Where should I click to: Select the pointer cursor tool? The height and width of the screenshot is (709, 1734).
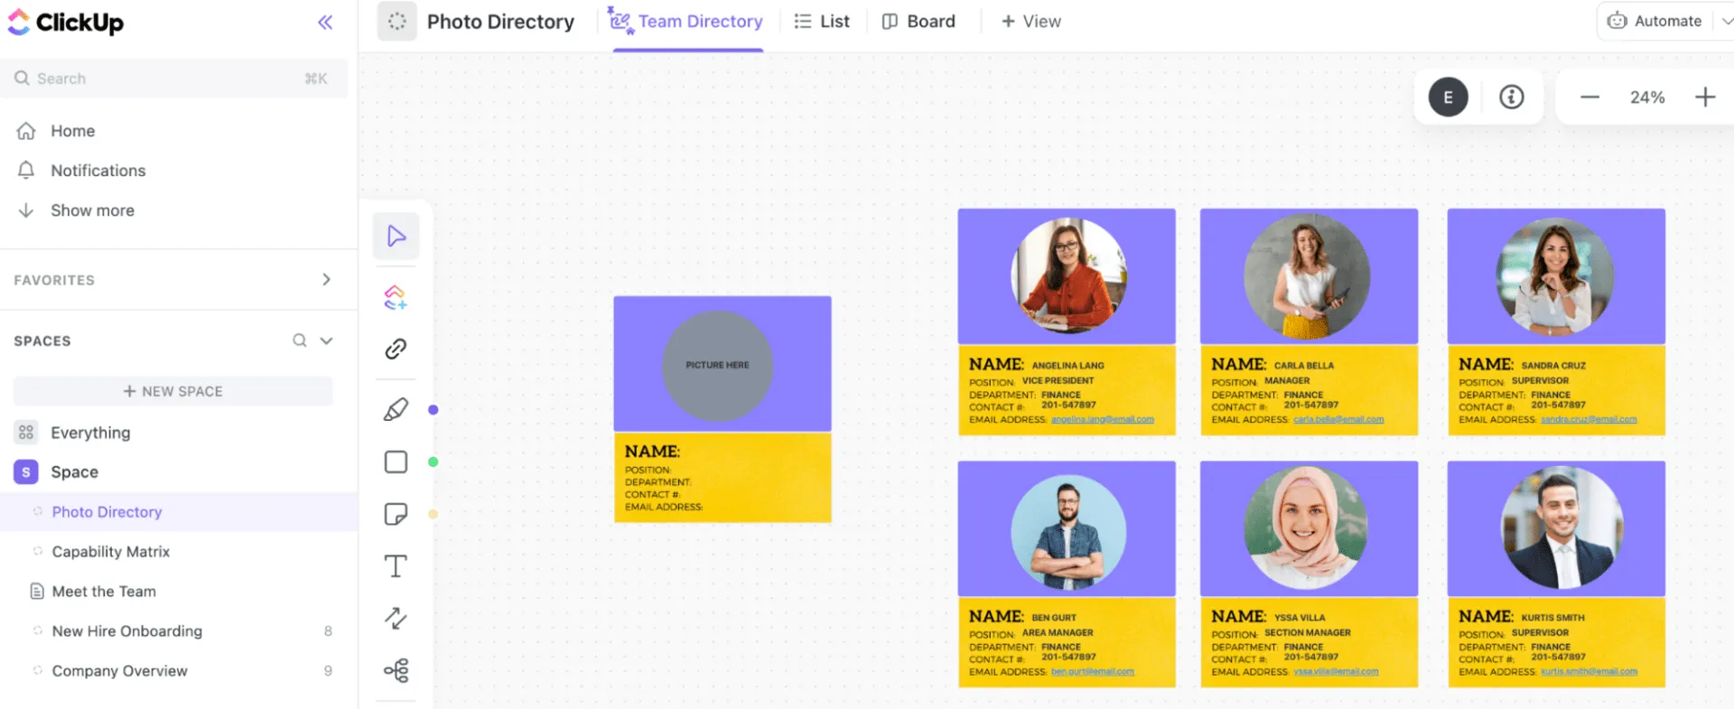tap(396, 237)
